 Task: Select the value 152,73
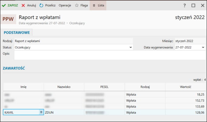pyautogui.click(x=200, y=101)
